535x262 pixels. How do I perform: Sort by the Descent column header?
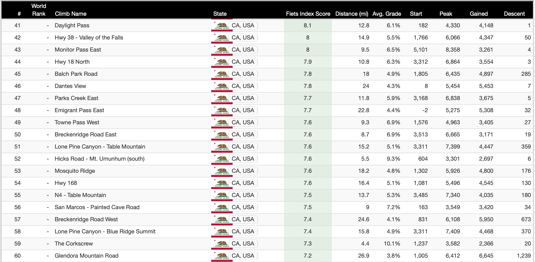[x=514, y=14]
